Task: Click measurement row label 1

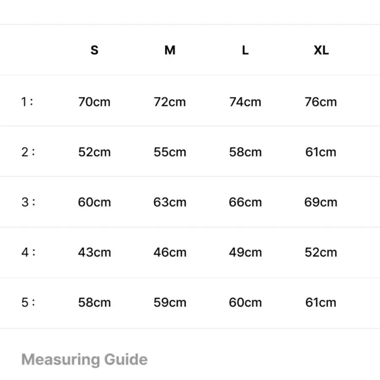Action: tap(27, 102)
